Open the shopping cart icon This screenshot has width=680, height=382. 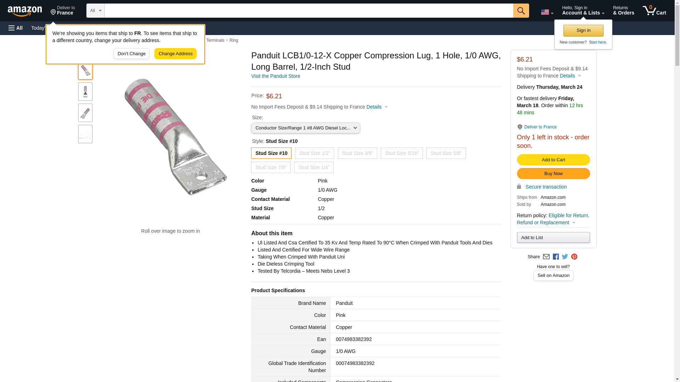654,11
